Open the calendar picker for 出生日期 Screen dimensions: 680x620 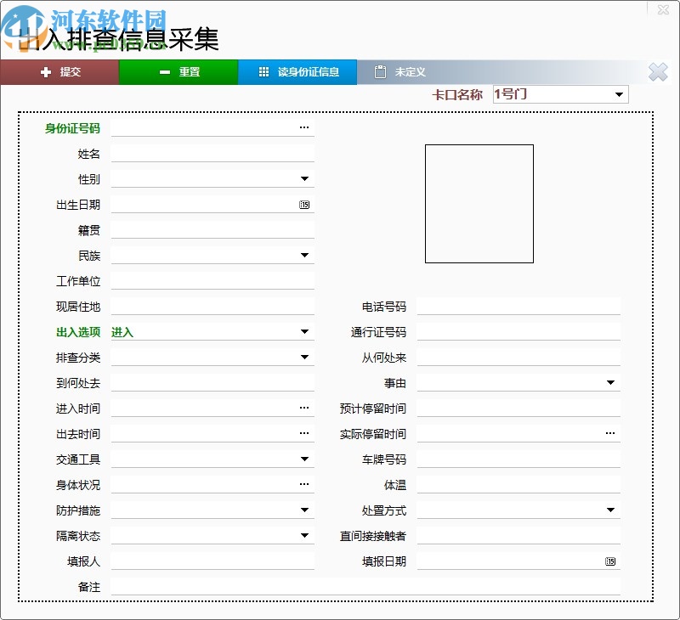(303, 204)
